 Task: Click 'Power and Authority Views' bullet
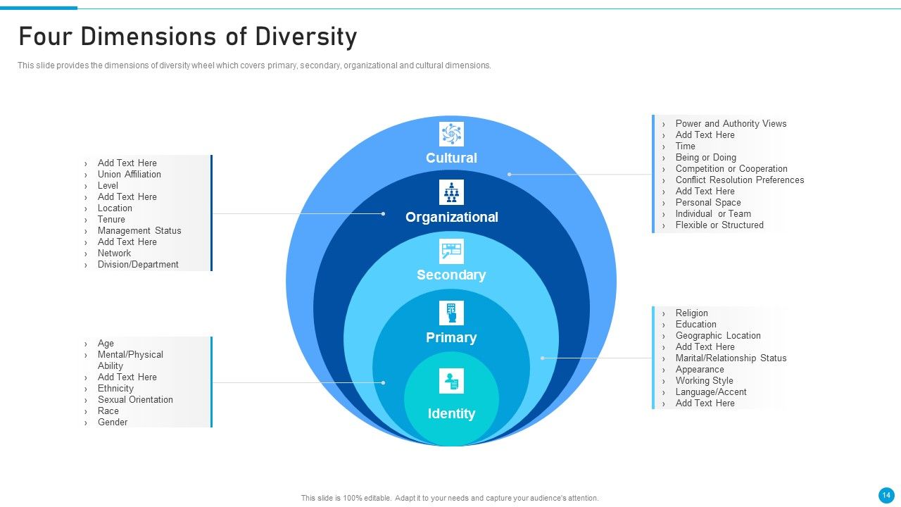point(731,124)
